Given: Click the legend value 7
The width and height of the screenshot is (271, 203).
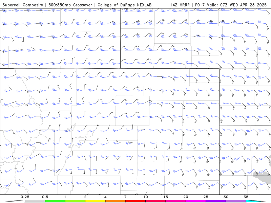Looking at the screenshot, I should click(x=125, y=197).
